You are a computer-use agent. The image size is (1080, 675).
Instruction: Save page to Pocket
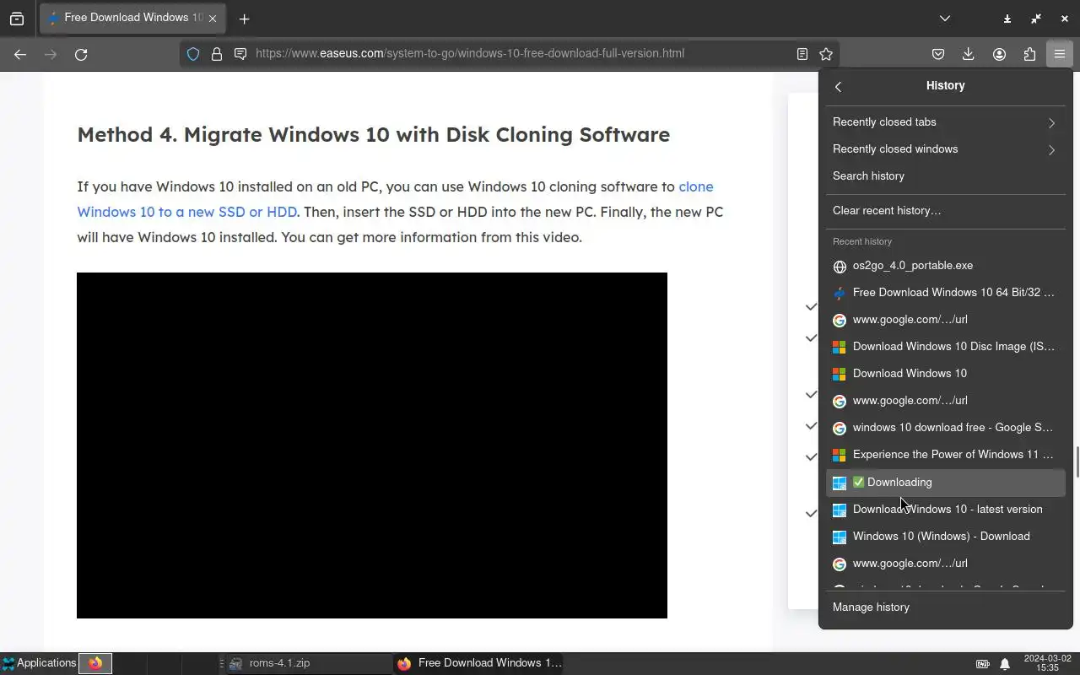click(x=938, y=54)
